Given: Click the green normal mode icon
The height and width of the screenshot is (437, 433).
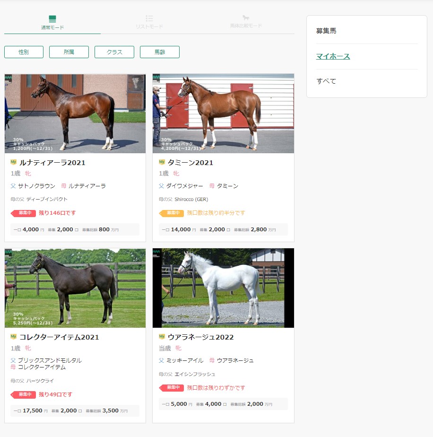Looking at the screenshot, I should click(52, 18).
